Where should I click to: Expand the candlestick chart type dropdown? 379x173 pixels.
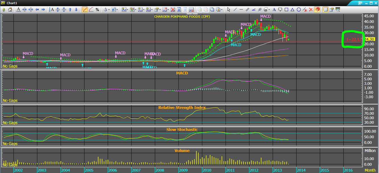[117, 10]
